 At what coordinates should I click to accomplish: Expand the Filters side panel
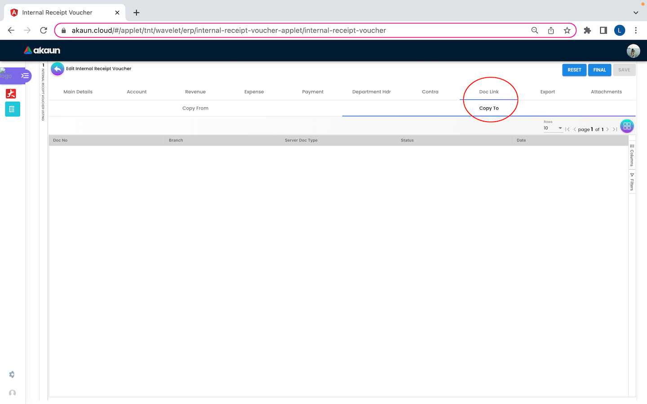point(632,182)
